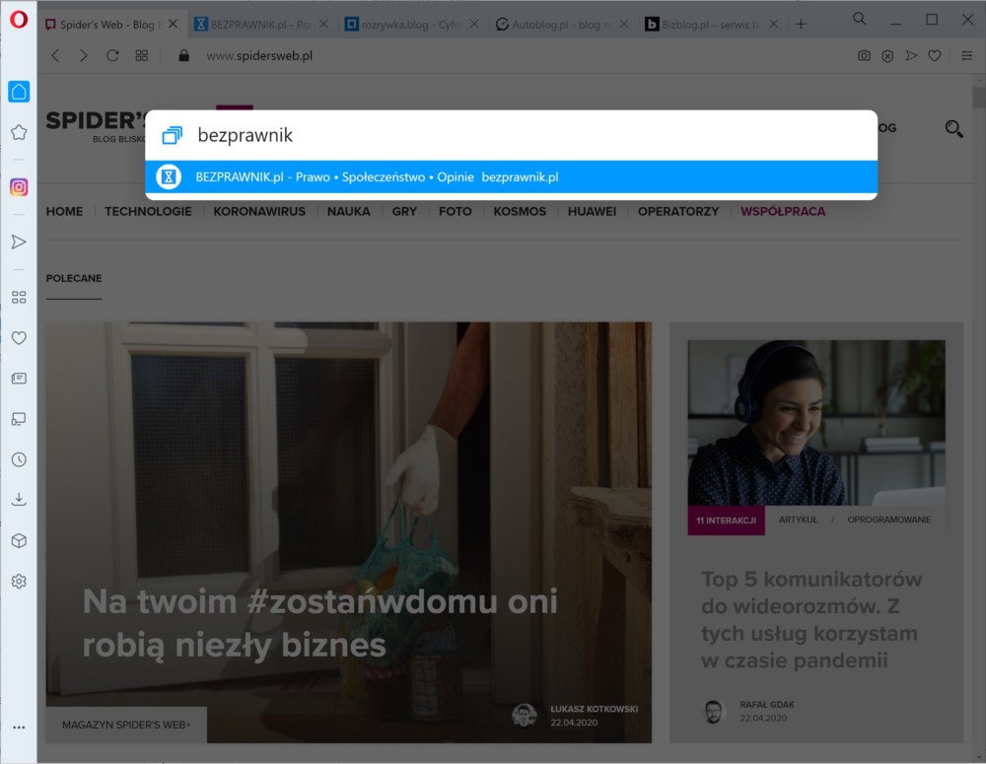
Task: Open the KOSMOS section
Action: tap(520, 212)
